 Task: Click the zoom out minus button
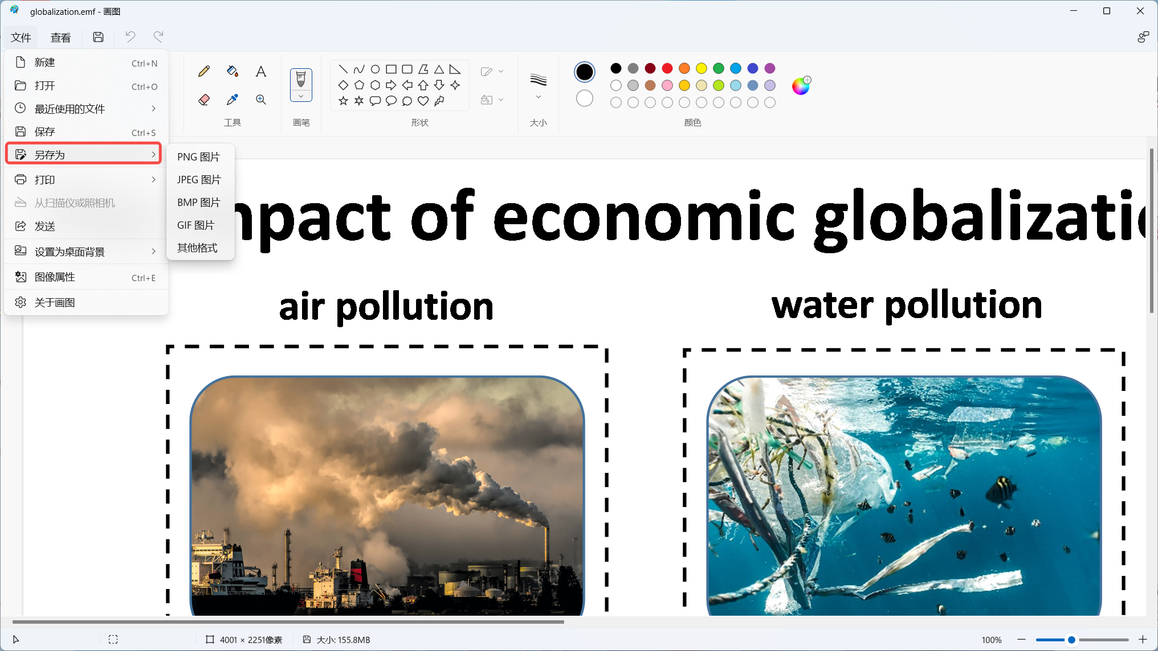pos(1021,640)
